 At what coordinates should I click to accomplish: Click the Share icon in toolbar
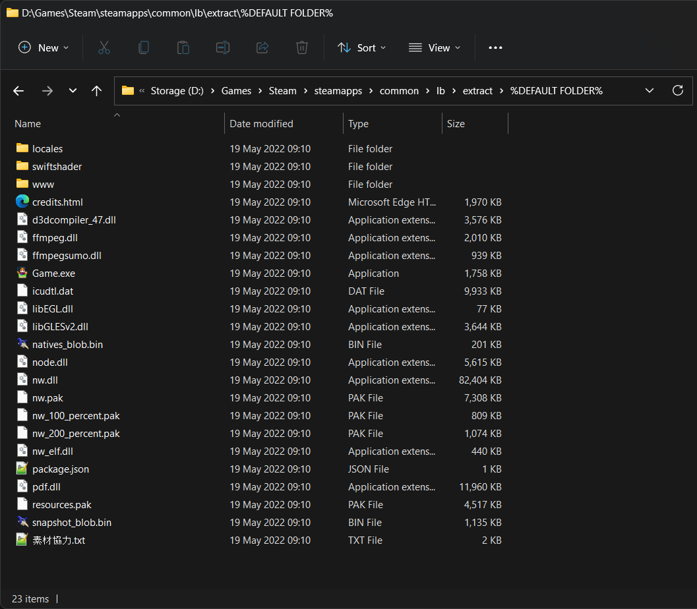click(262, 47)
